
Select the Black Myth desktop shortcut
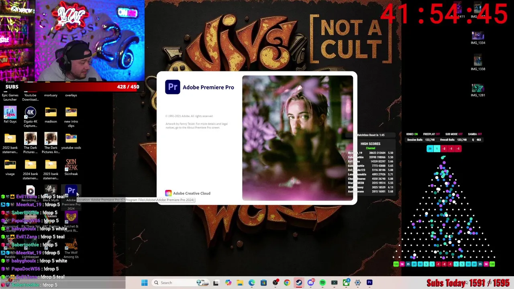51,193
